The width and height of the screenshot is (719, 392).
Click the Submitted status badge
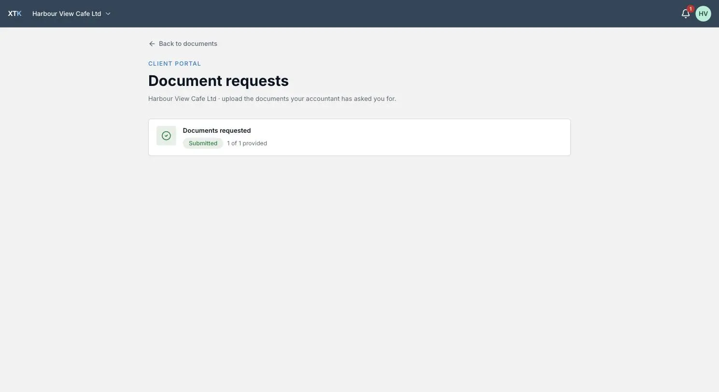pyautogui.click(x=203, y=143)
